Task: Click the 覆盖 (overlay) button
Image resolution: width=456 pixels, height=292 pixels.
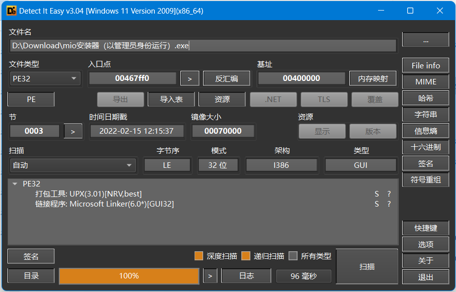Action: pos(375,100)
